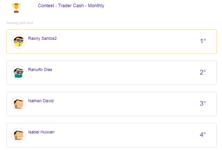Open the Nathan David name link

(x=41, y=101)
